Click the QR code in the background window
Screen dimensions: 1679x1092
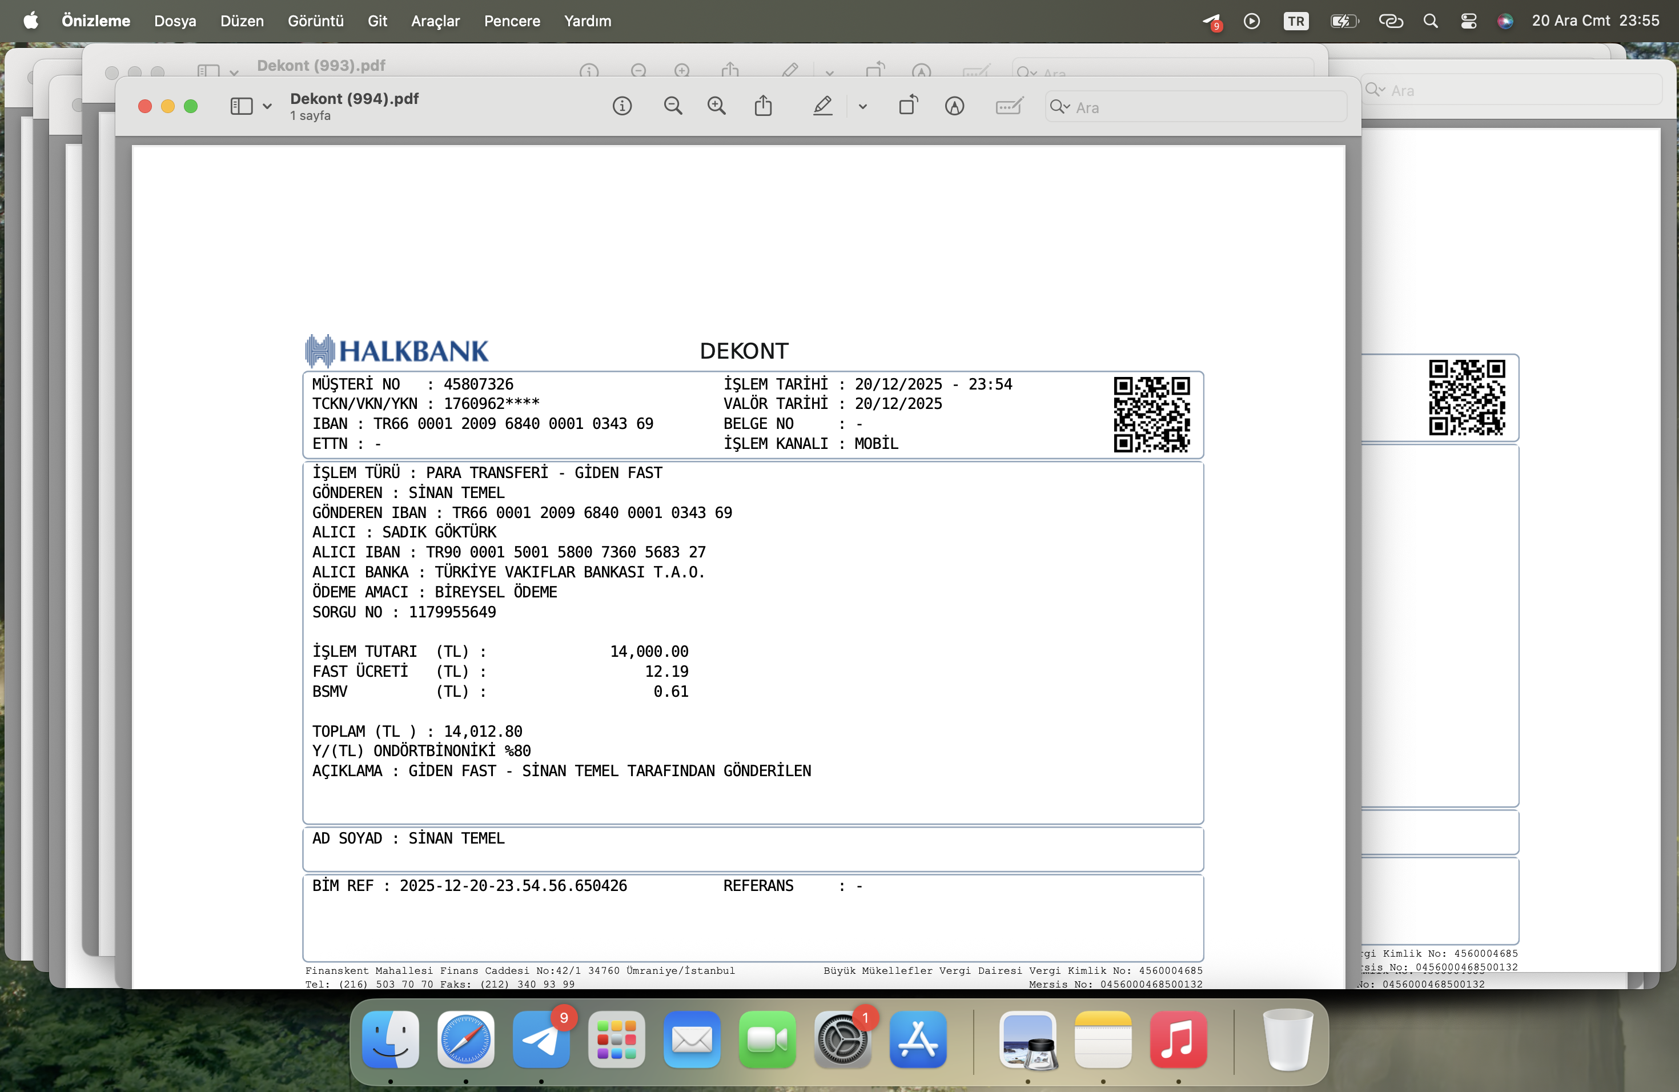[x=1467, y=398]
